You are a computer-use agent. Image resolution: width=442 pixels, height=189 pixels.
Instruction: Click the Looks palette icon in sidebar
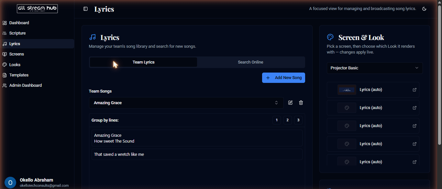pos(5,65)
